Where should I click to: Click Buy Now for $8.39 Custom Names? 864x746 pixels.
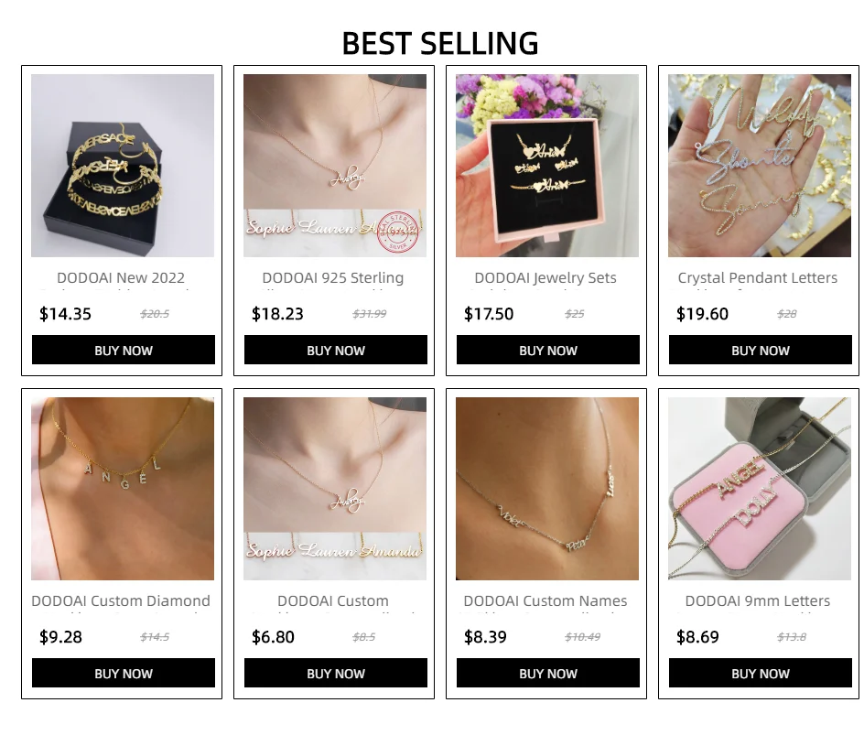point(547,673)
